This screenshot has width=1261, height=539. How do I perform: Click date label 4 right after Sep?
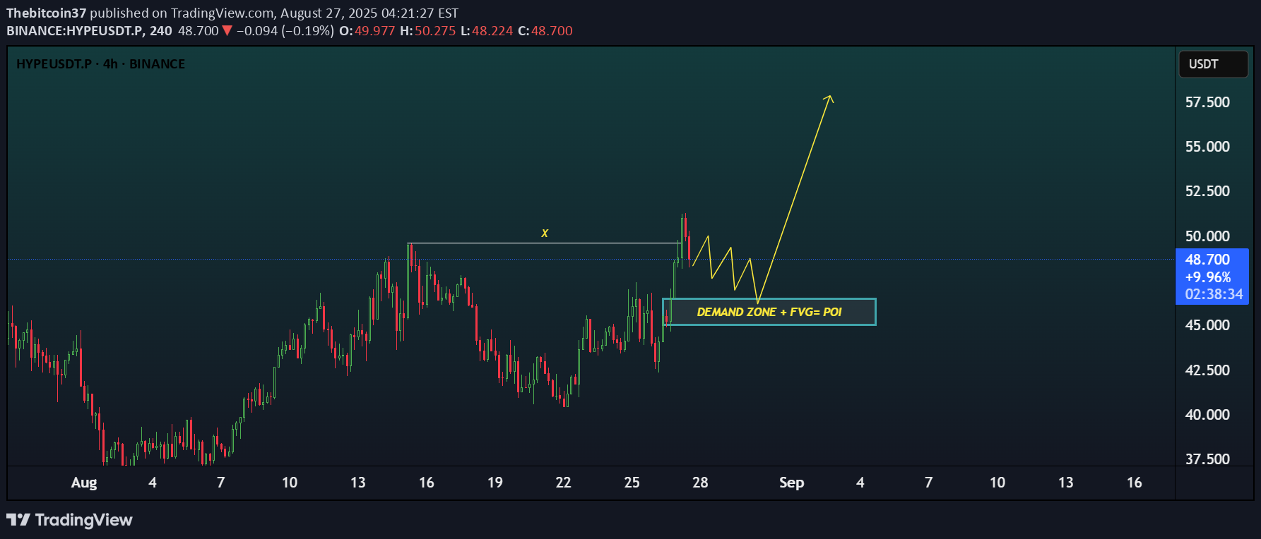tap(860, 483)
